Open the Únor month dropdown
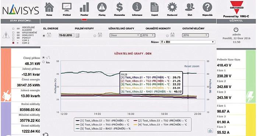The image size is (257, 136). (125, 35)
